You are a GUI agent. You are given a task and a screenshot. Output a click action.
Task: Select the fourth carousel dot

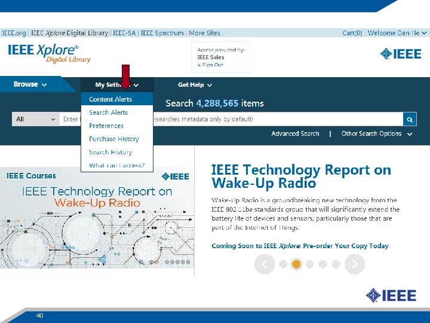tap(322, 264)
